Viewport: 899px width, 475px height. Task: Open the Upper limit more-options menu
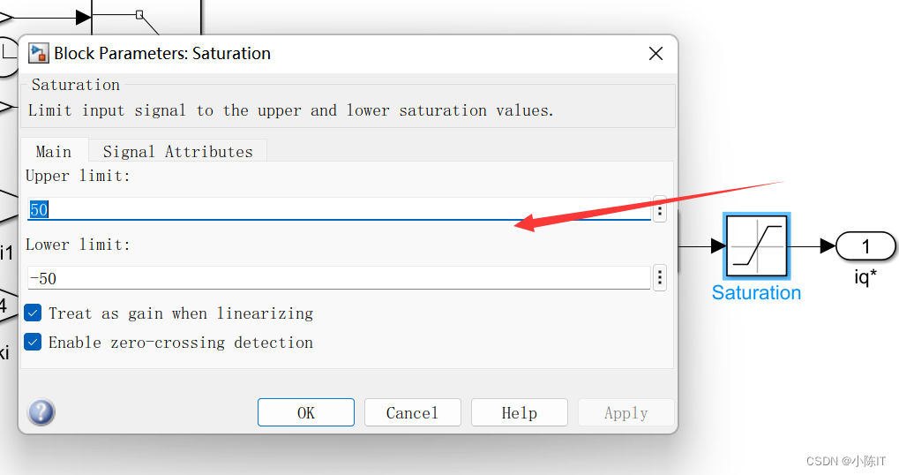(660, 210)
